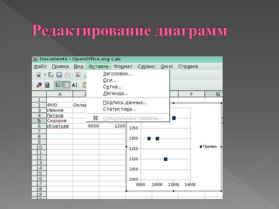Select row 5 header
The image size is (279, 209).
(39, 121)
